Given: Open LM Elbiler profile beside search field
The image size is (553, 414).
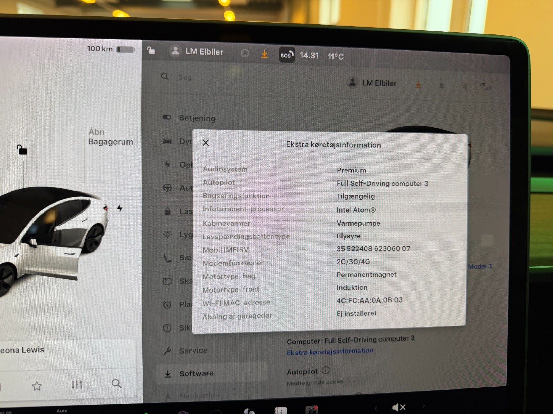Looking at the screenshot, I should (373, 83).
